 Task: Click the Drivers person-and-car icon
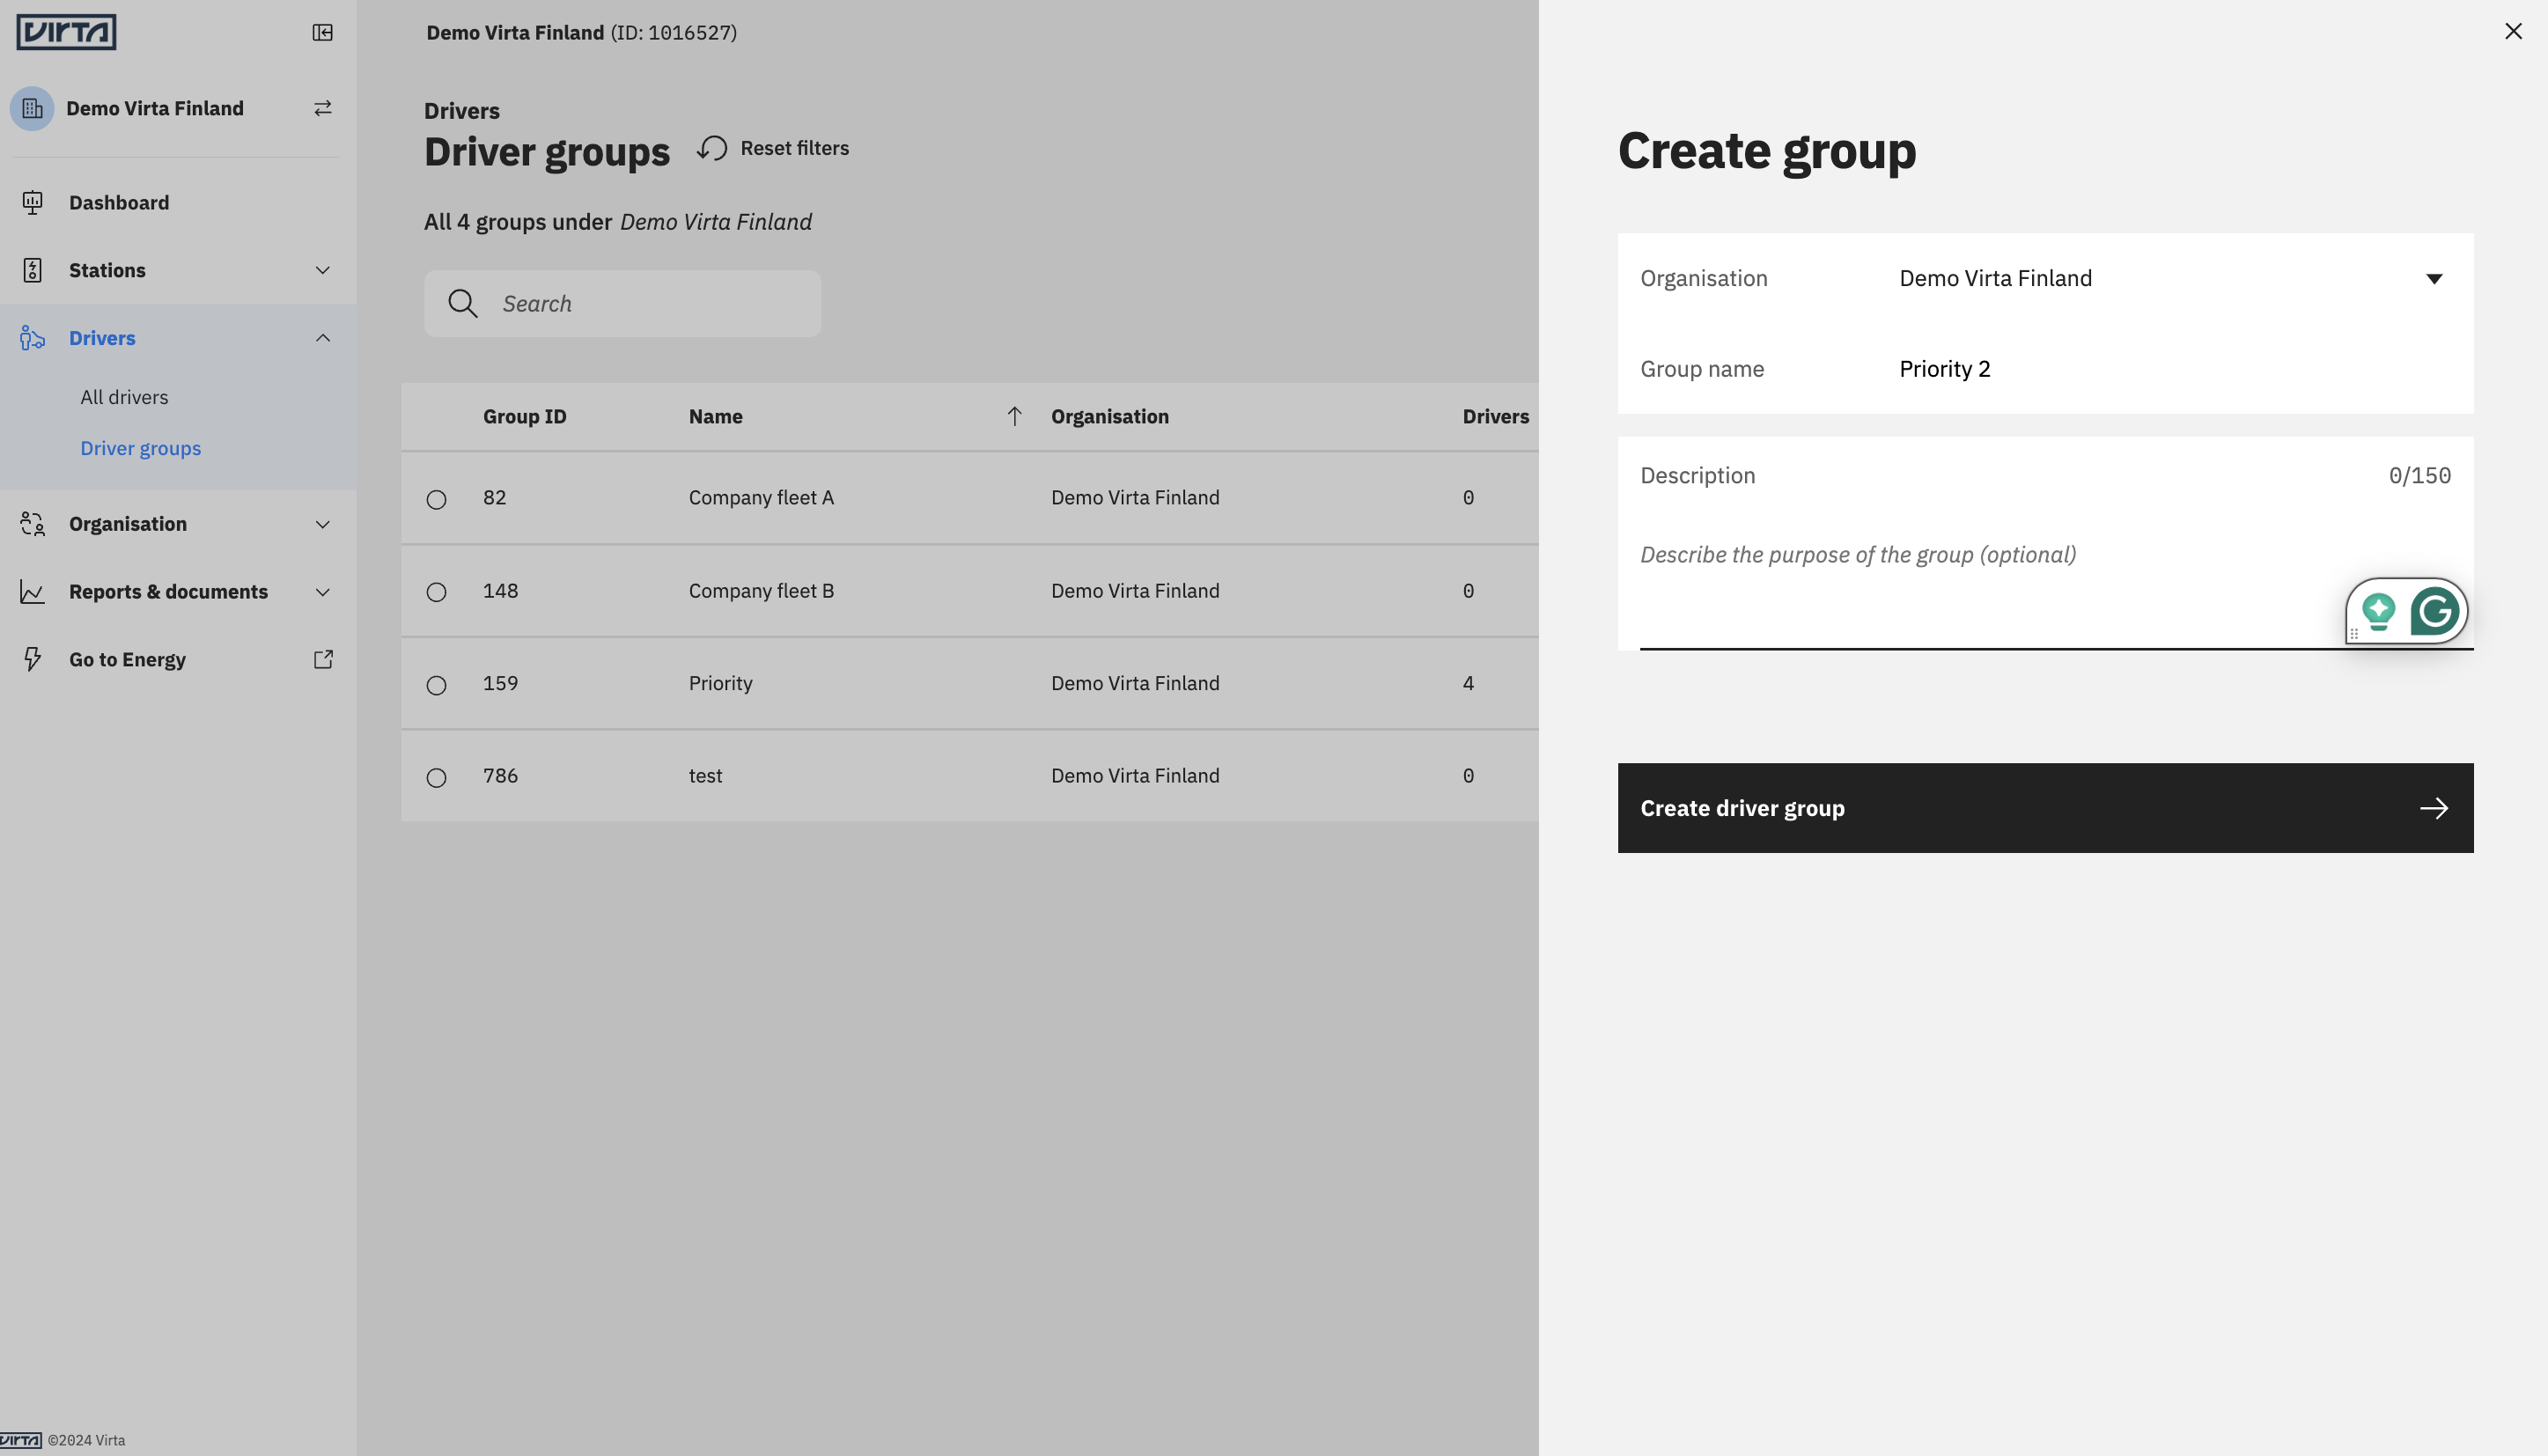coord(32,338)
